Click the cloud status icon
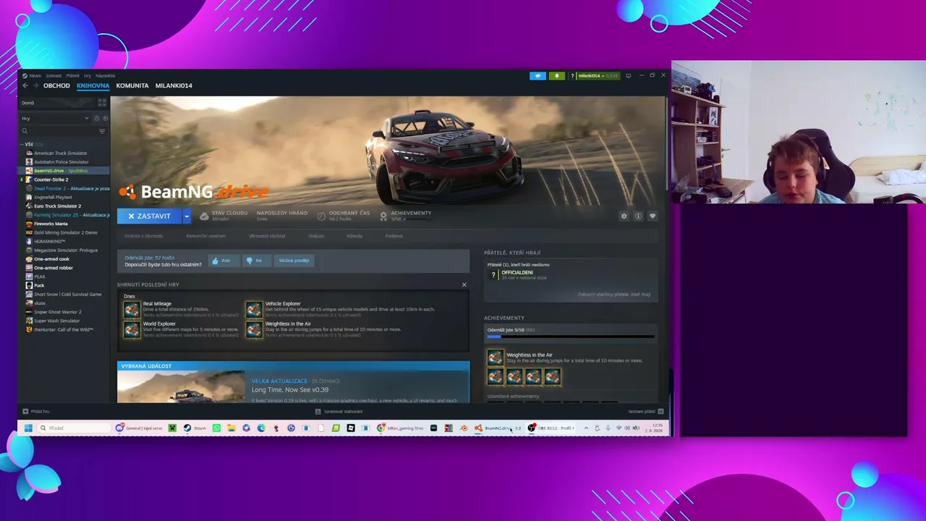Image resolution: width=926 pixels, height=521 pixels. pyautogui.click(x=204, y=216)
